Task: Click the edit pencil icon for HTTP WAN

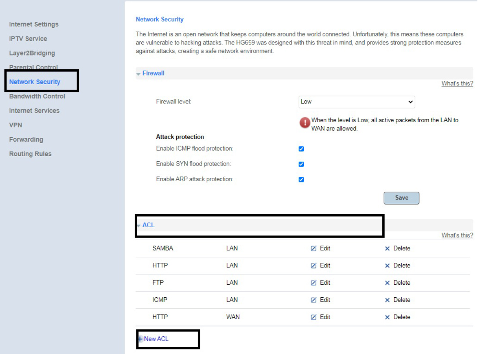Action: (x=314, y=317)
